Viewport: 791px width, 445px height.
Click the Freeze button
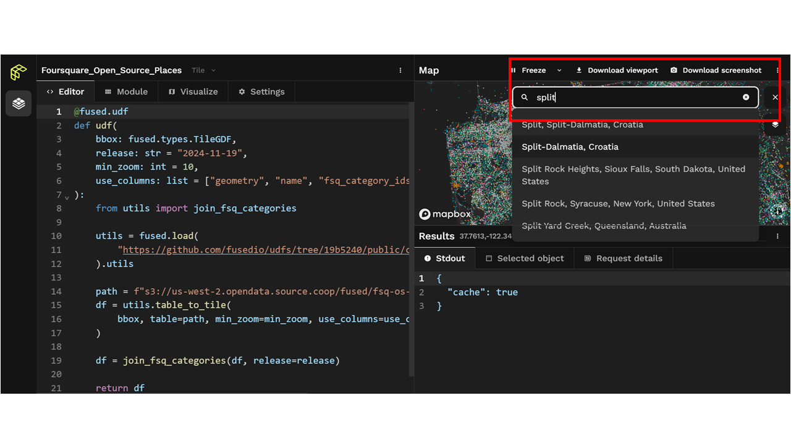coord(529,70)
